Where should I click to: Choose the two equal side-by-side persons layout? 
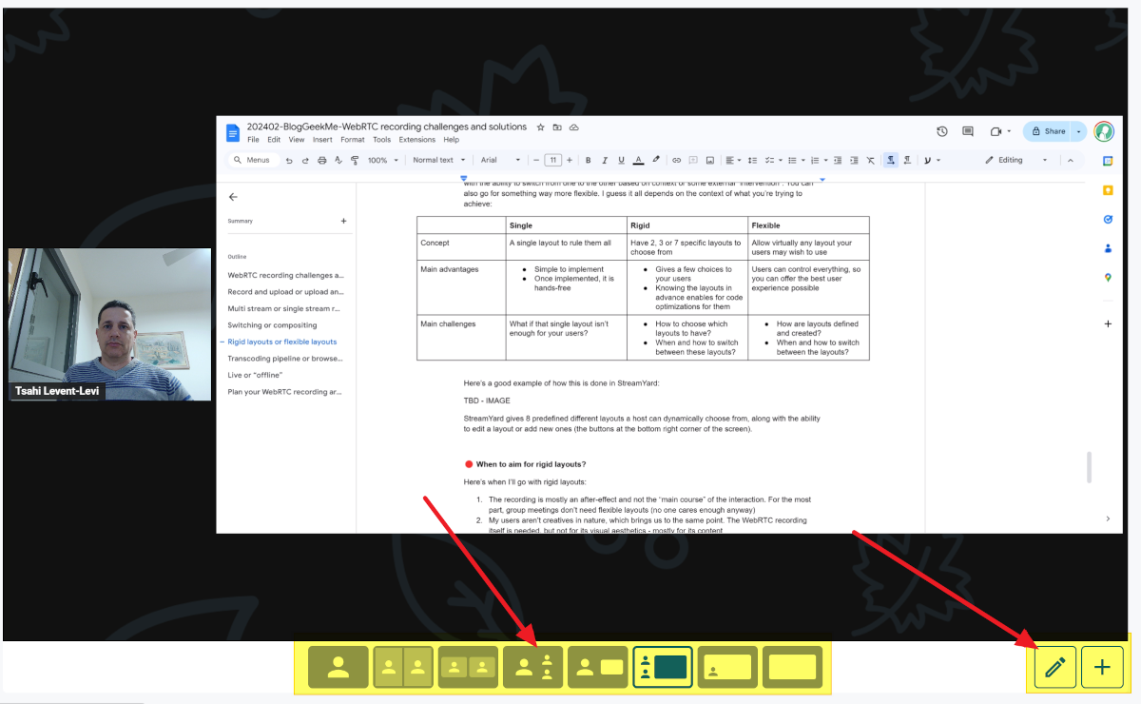pyautogui.click(x=402, y=667)
